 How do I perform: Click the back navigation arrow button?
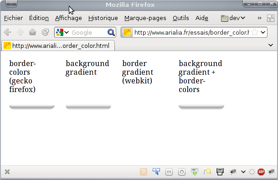(8, 32)
